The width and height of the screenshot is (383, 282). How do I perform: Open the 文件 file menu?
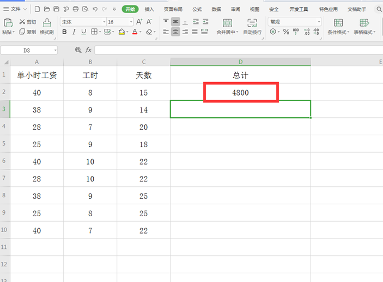[x=15, y=9]
